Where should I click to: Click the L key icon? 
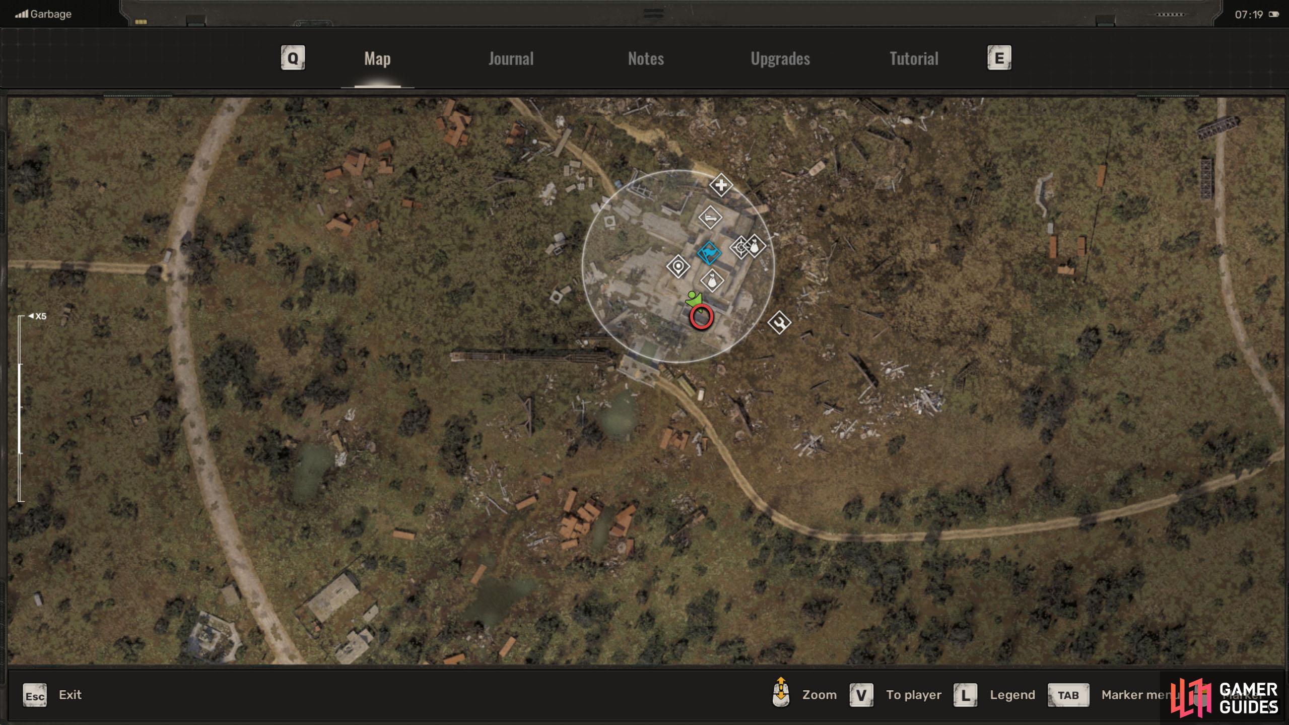point(966,695)
